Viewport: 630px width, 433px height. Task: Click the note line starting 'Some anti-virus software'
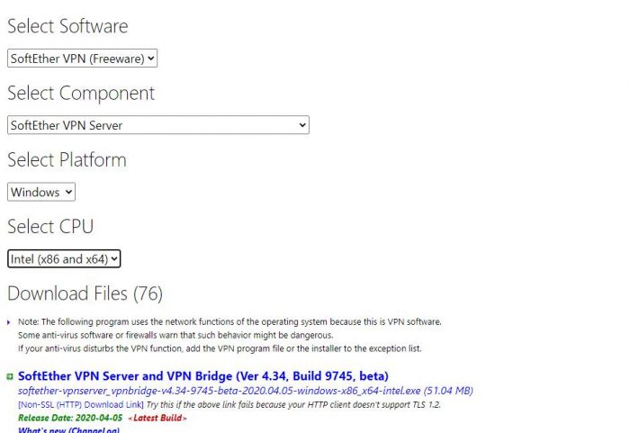coord(175,335)
